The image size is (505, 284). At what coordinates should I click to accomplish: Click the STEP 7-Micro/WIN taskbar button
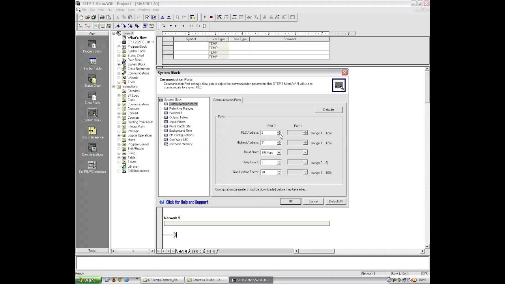tap(250, 280)
